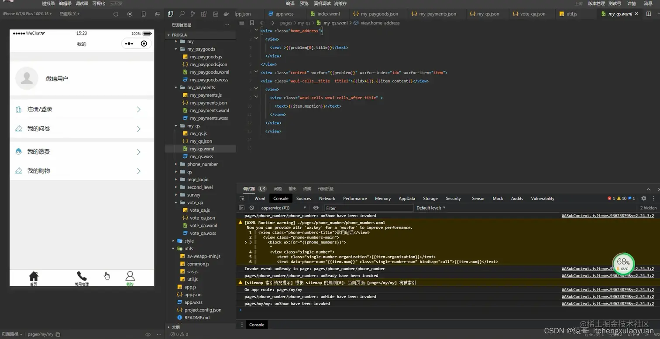
Task: Copy the page path pages/my/my icon
Action: coord(58,335)
